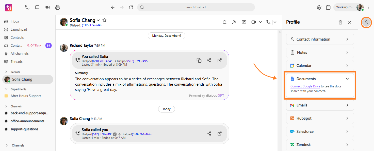Click Connect Google Drive link
This screenshot has height=151, width=374.
coord(305,86)
